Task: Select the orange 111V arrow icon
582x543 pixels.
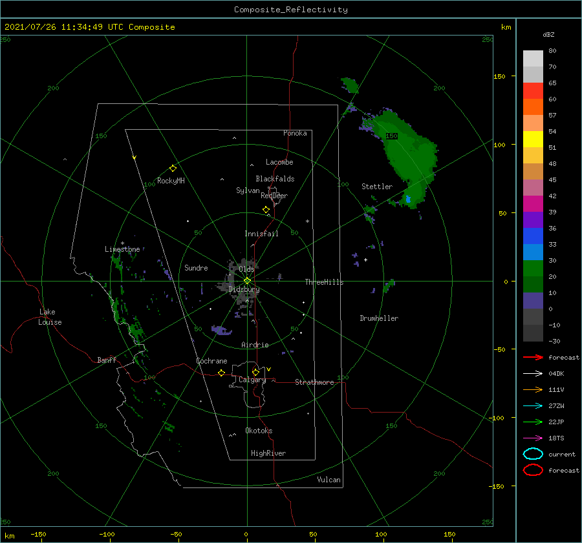Action: (533, 389)
